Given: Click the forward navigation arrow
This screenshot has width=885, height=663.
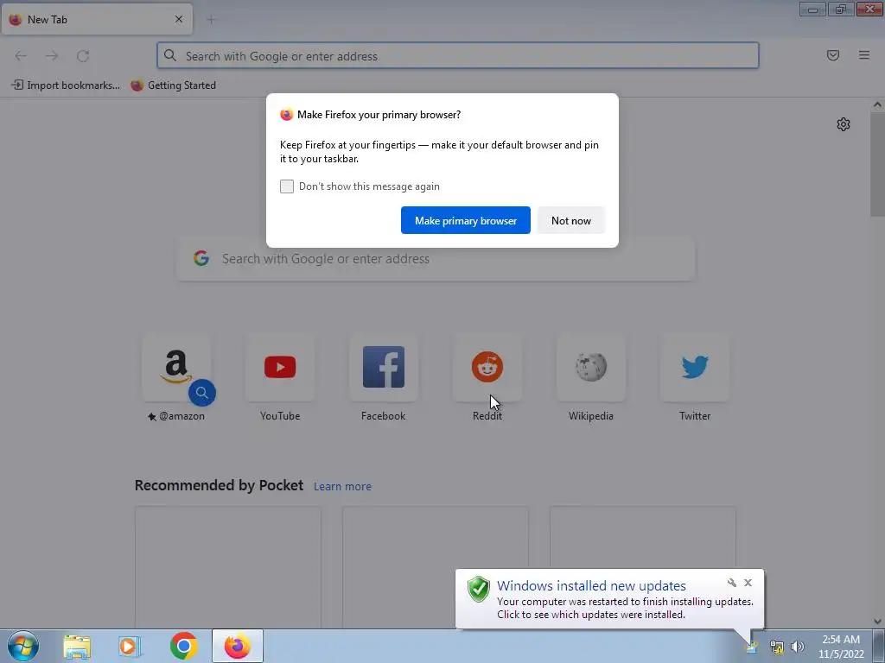Looking at the screenshot, I should point(52,56).
